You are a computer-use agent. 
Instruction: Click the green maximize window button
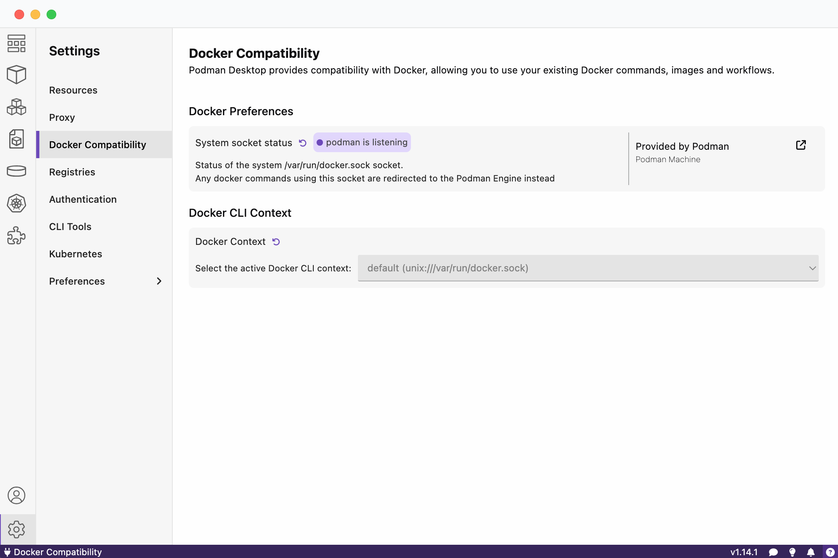(51, 14)
